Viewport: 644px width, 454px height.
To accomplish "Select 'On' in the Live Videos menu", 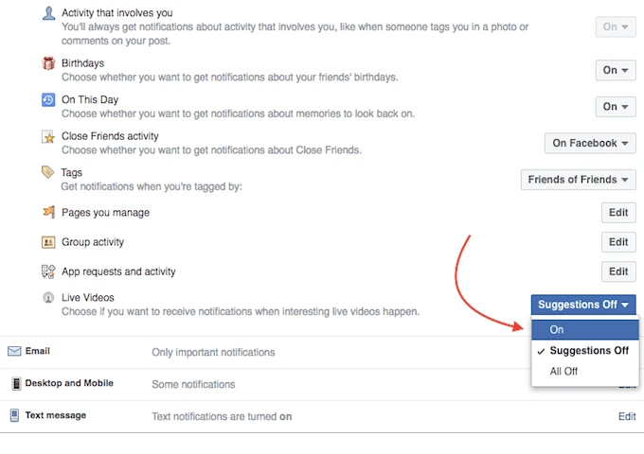I will [x=557, y=329].
